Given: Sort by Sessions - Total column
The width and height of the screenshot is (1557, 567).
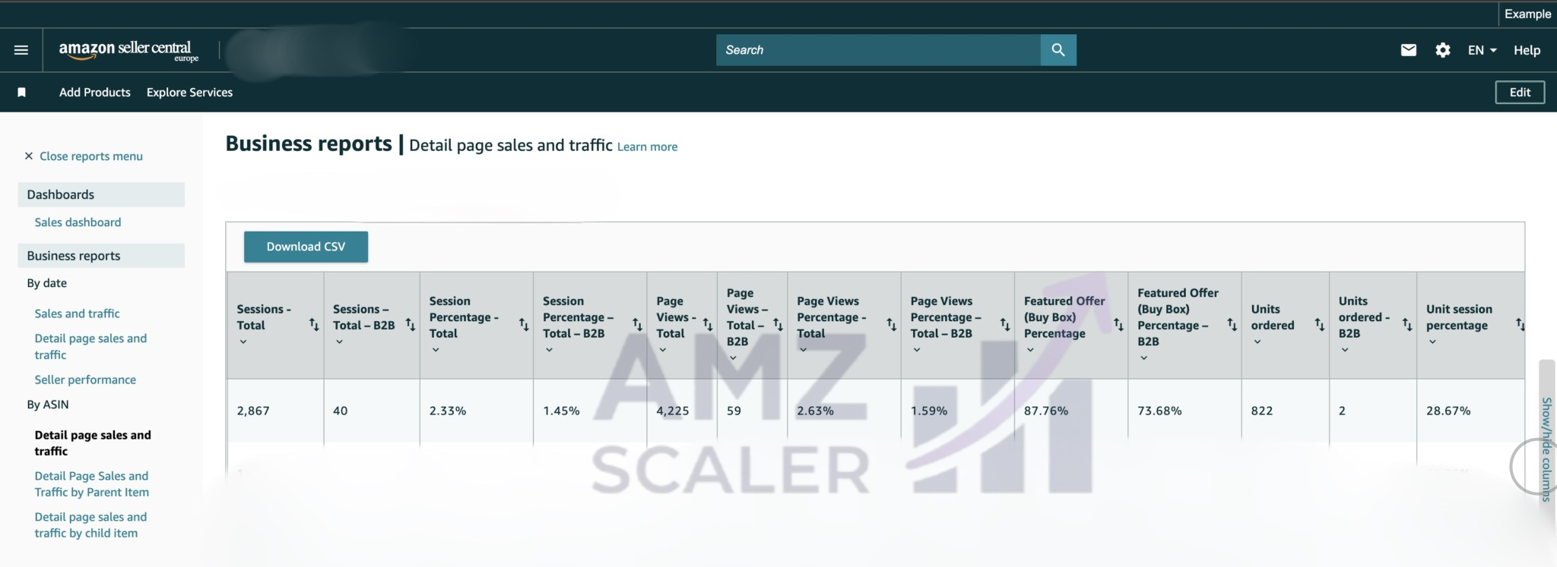Looking at the screenshot, I should click(x=314, y=325).
